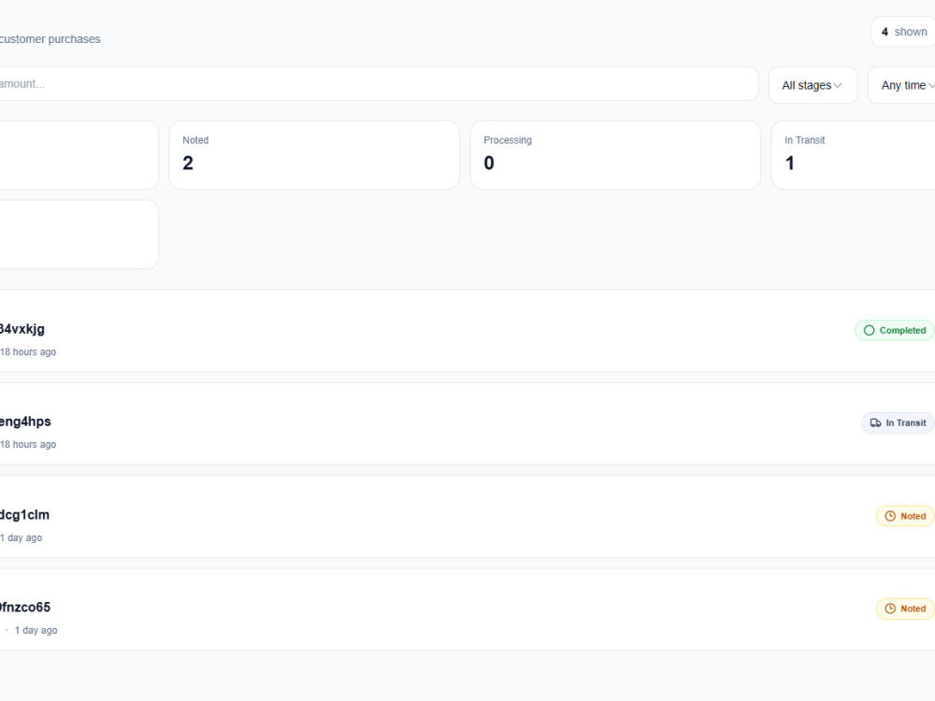Viewport: 935px width, 701px height.
Task: Click '1 day ago' under fnzco65 order
Action: 36,630
